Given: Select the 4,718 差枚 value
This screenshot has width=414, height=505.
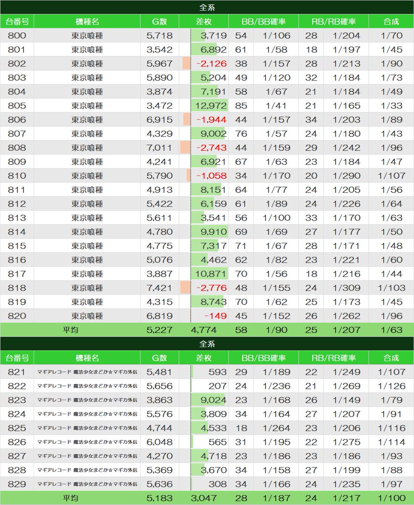Looking at the screenshot, I should (214, 456).
